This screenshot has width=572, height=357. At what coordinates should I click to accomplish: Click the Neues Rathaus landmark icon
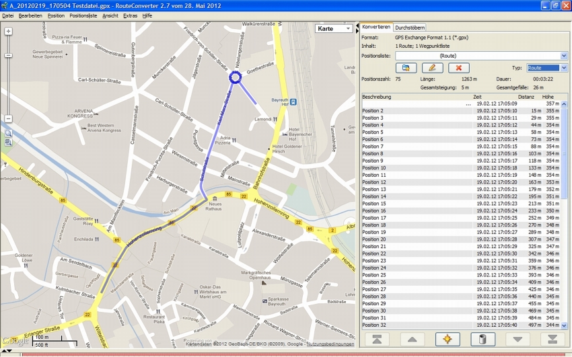click(x=215, y=198)
